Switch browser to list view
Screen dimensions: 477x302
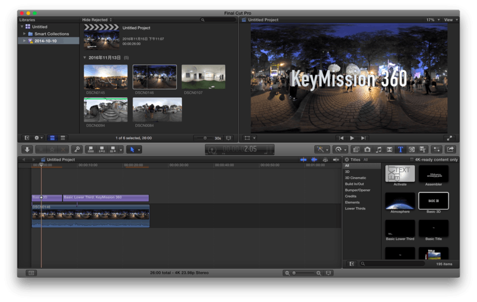pos(63,138)
